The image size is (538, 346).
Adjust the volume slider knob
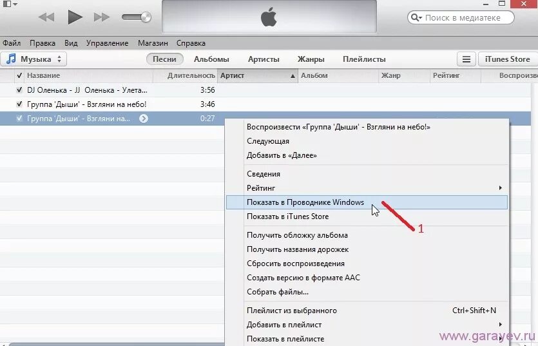click(x=146, y=17)
